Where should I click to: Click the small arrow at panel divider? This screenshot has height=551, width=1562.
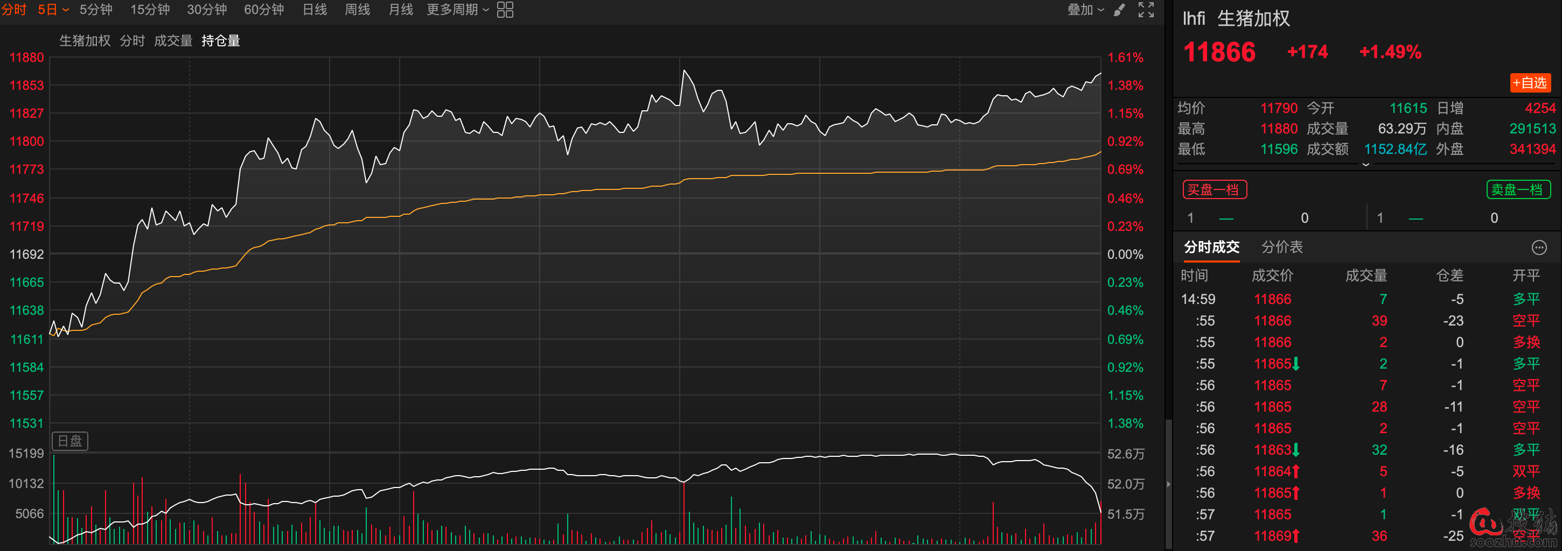point(1168,484)
